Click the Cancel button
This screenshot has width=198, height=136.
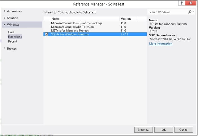click(184, 130)
